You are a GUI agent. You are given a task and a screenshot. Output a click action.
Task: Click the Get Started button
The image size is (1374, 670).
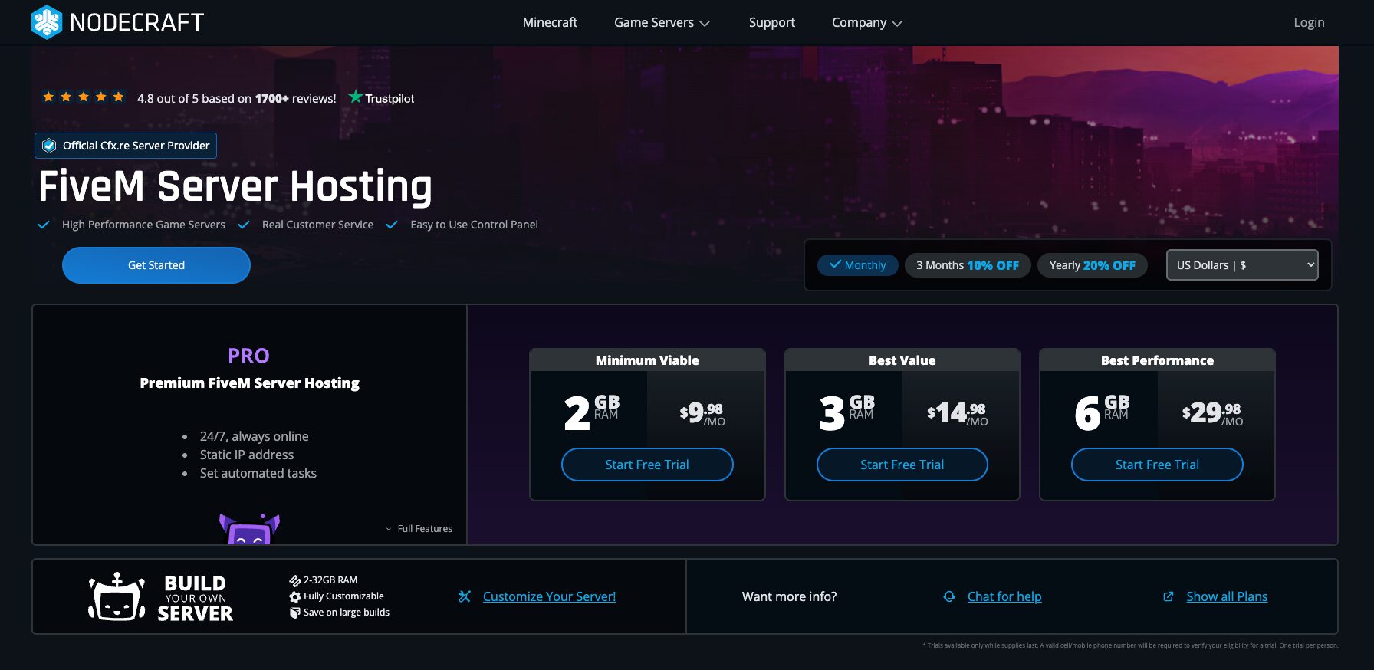pyautogui.click(x=156, y=265)
